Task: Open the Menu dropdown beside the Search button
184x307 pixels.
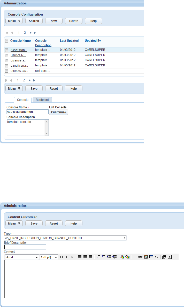Action: (14, 21)
